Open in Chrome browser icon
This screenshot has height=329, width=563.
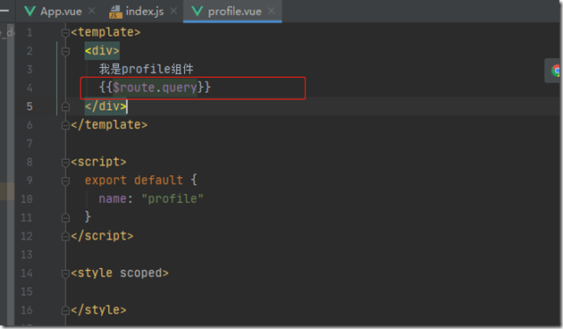tap(556, 71)
